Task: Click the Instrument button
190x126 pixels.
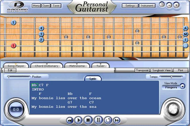Action: click(x=147, y=6)
